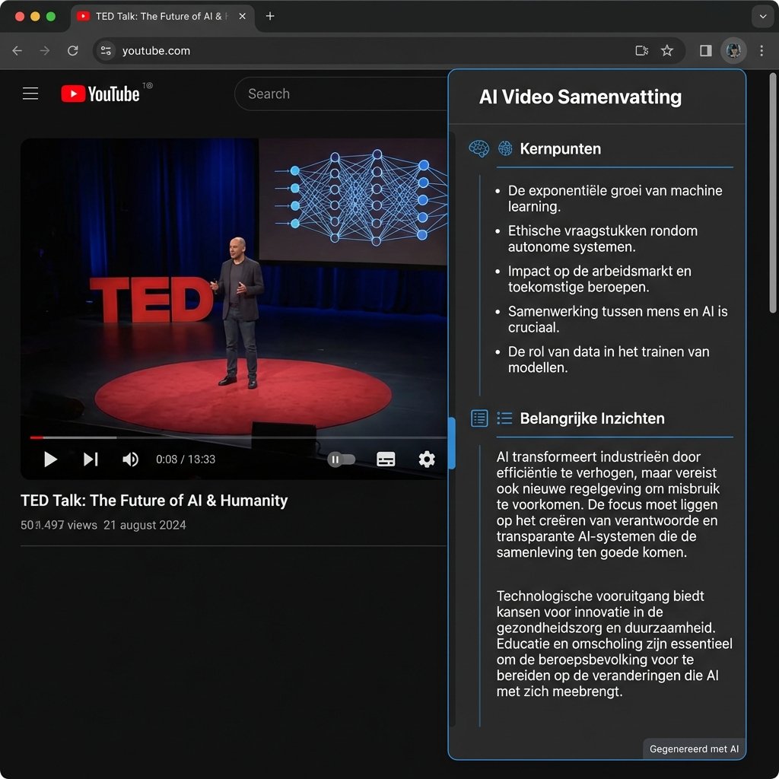Bookmark the page with the star icon

667,51
